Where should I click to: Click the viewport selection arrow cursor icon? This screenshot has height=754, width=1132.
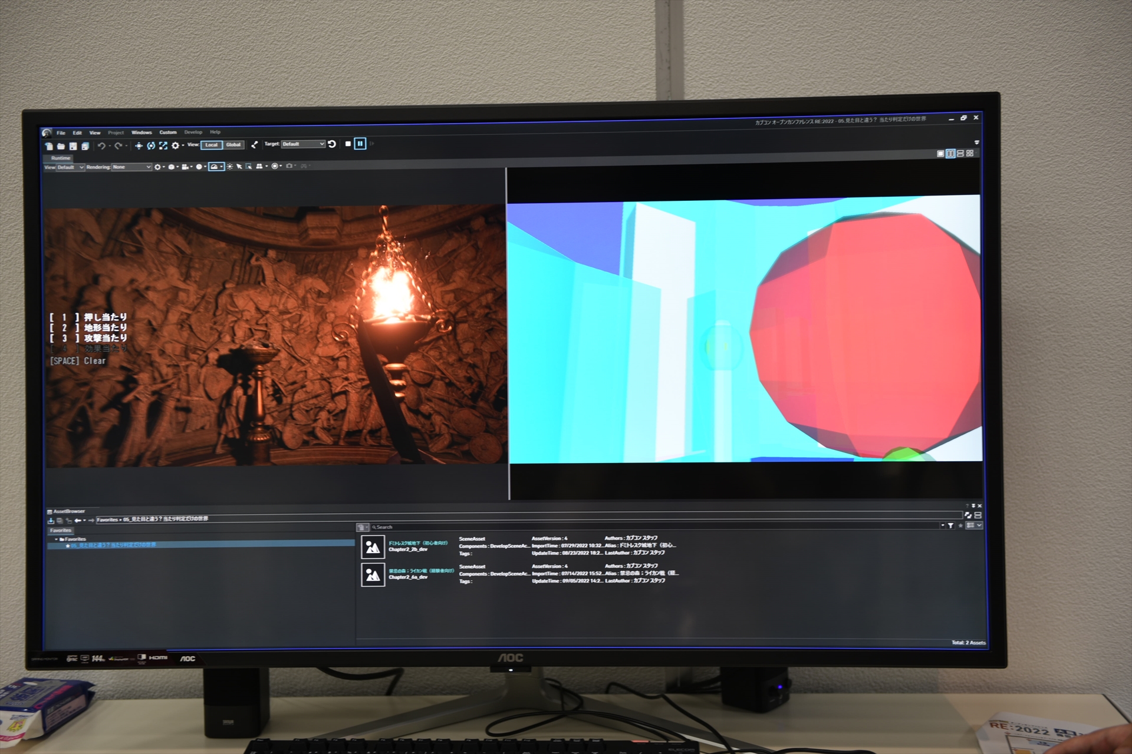239,167
